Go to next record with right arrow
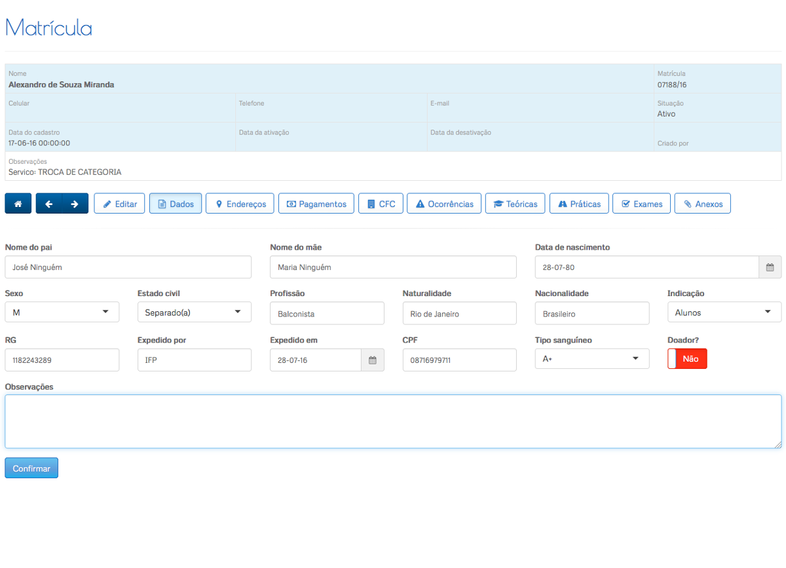Viewport: 786px width, 568px height. click(75, 204)
